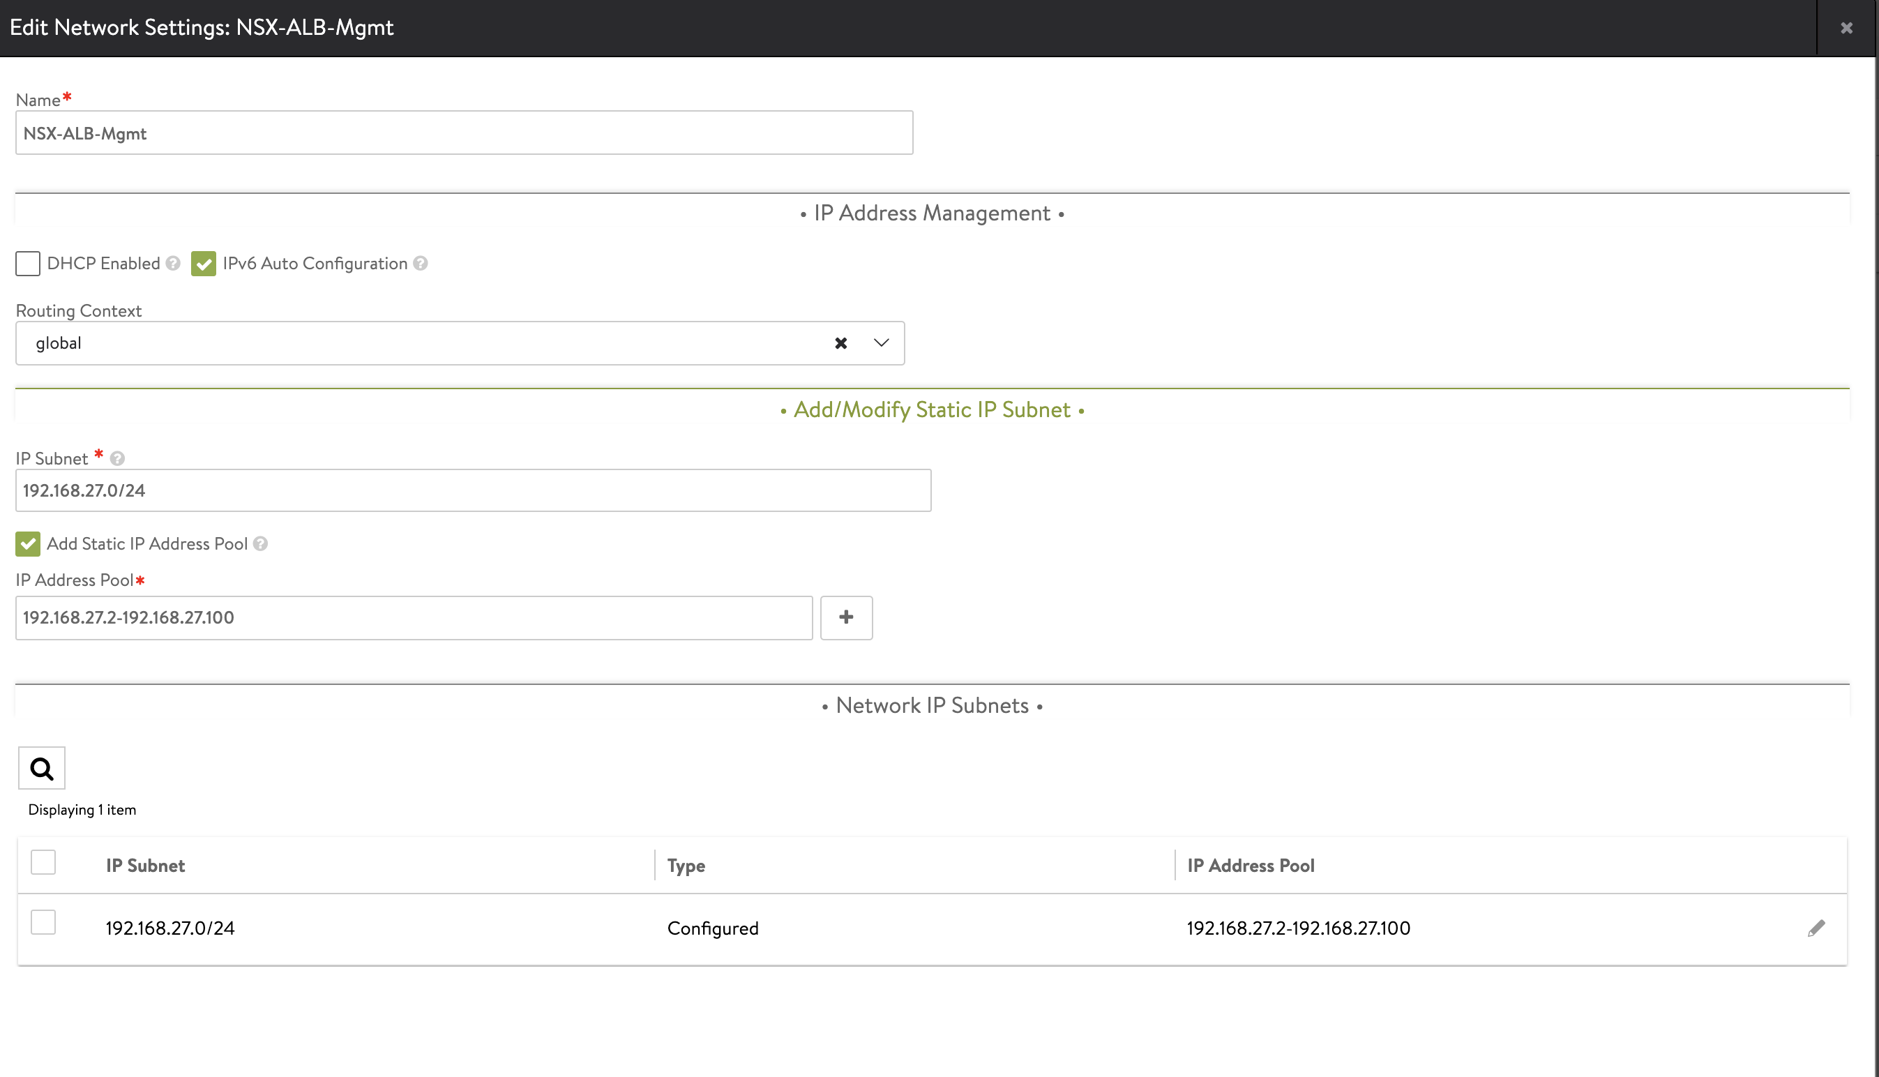Viewport: 1879px width, 1077px height.
Task: Open the search for Network IP Subnets
Action: [41, 768]
